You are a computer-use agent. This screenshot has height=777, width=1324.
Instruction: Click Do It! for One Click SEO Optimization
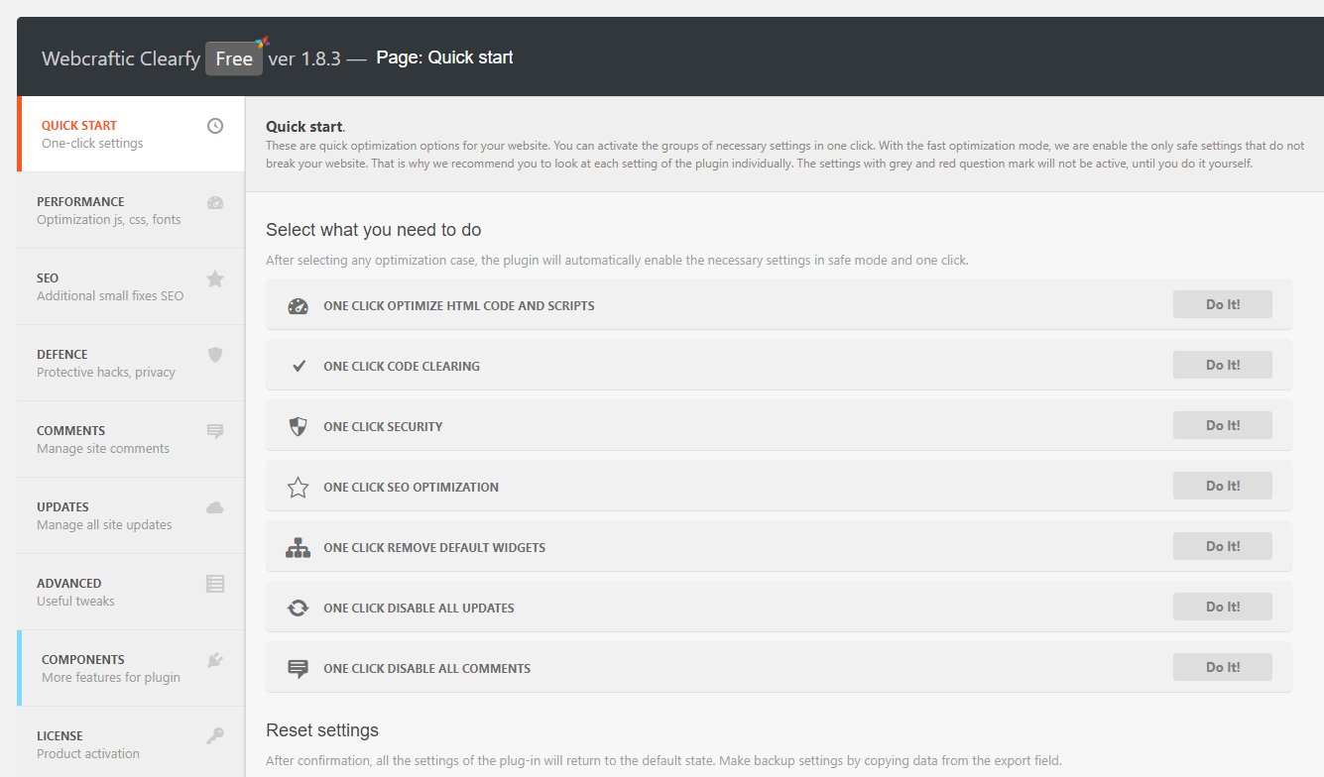(1222, 485)
